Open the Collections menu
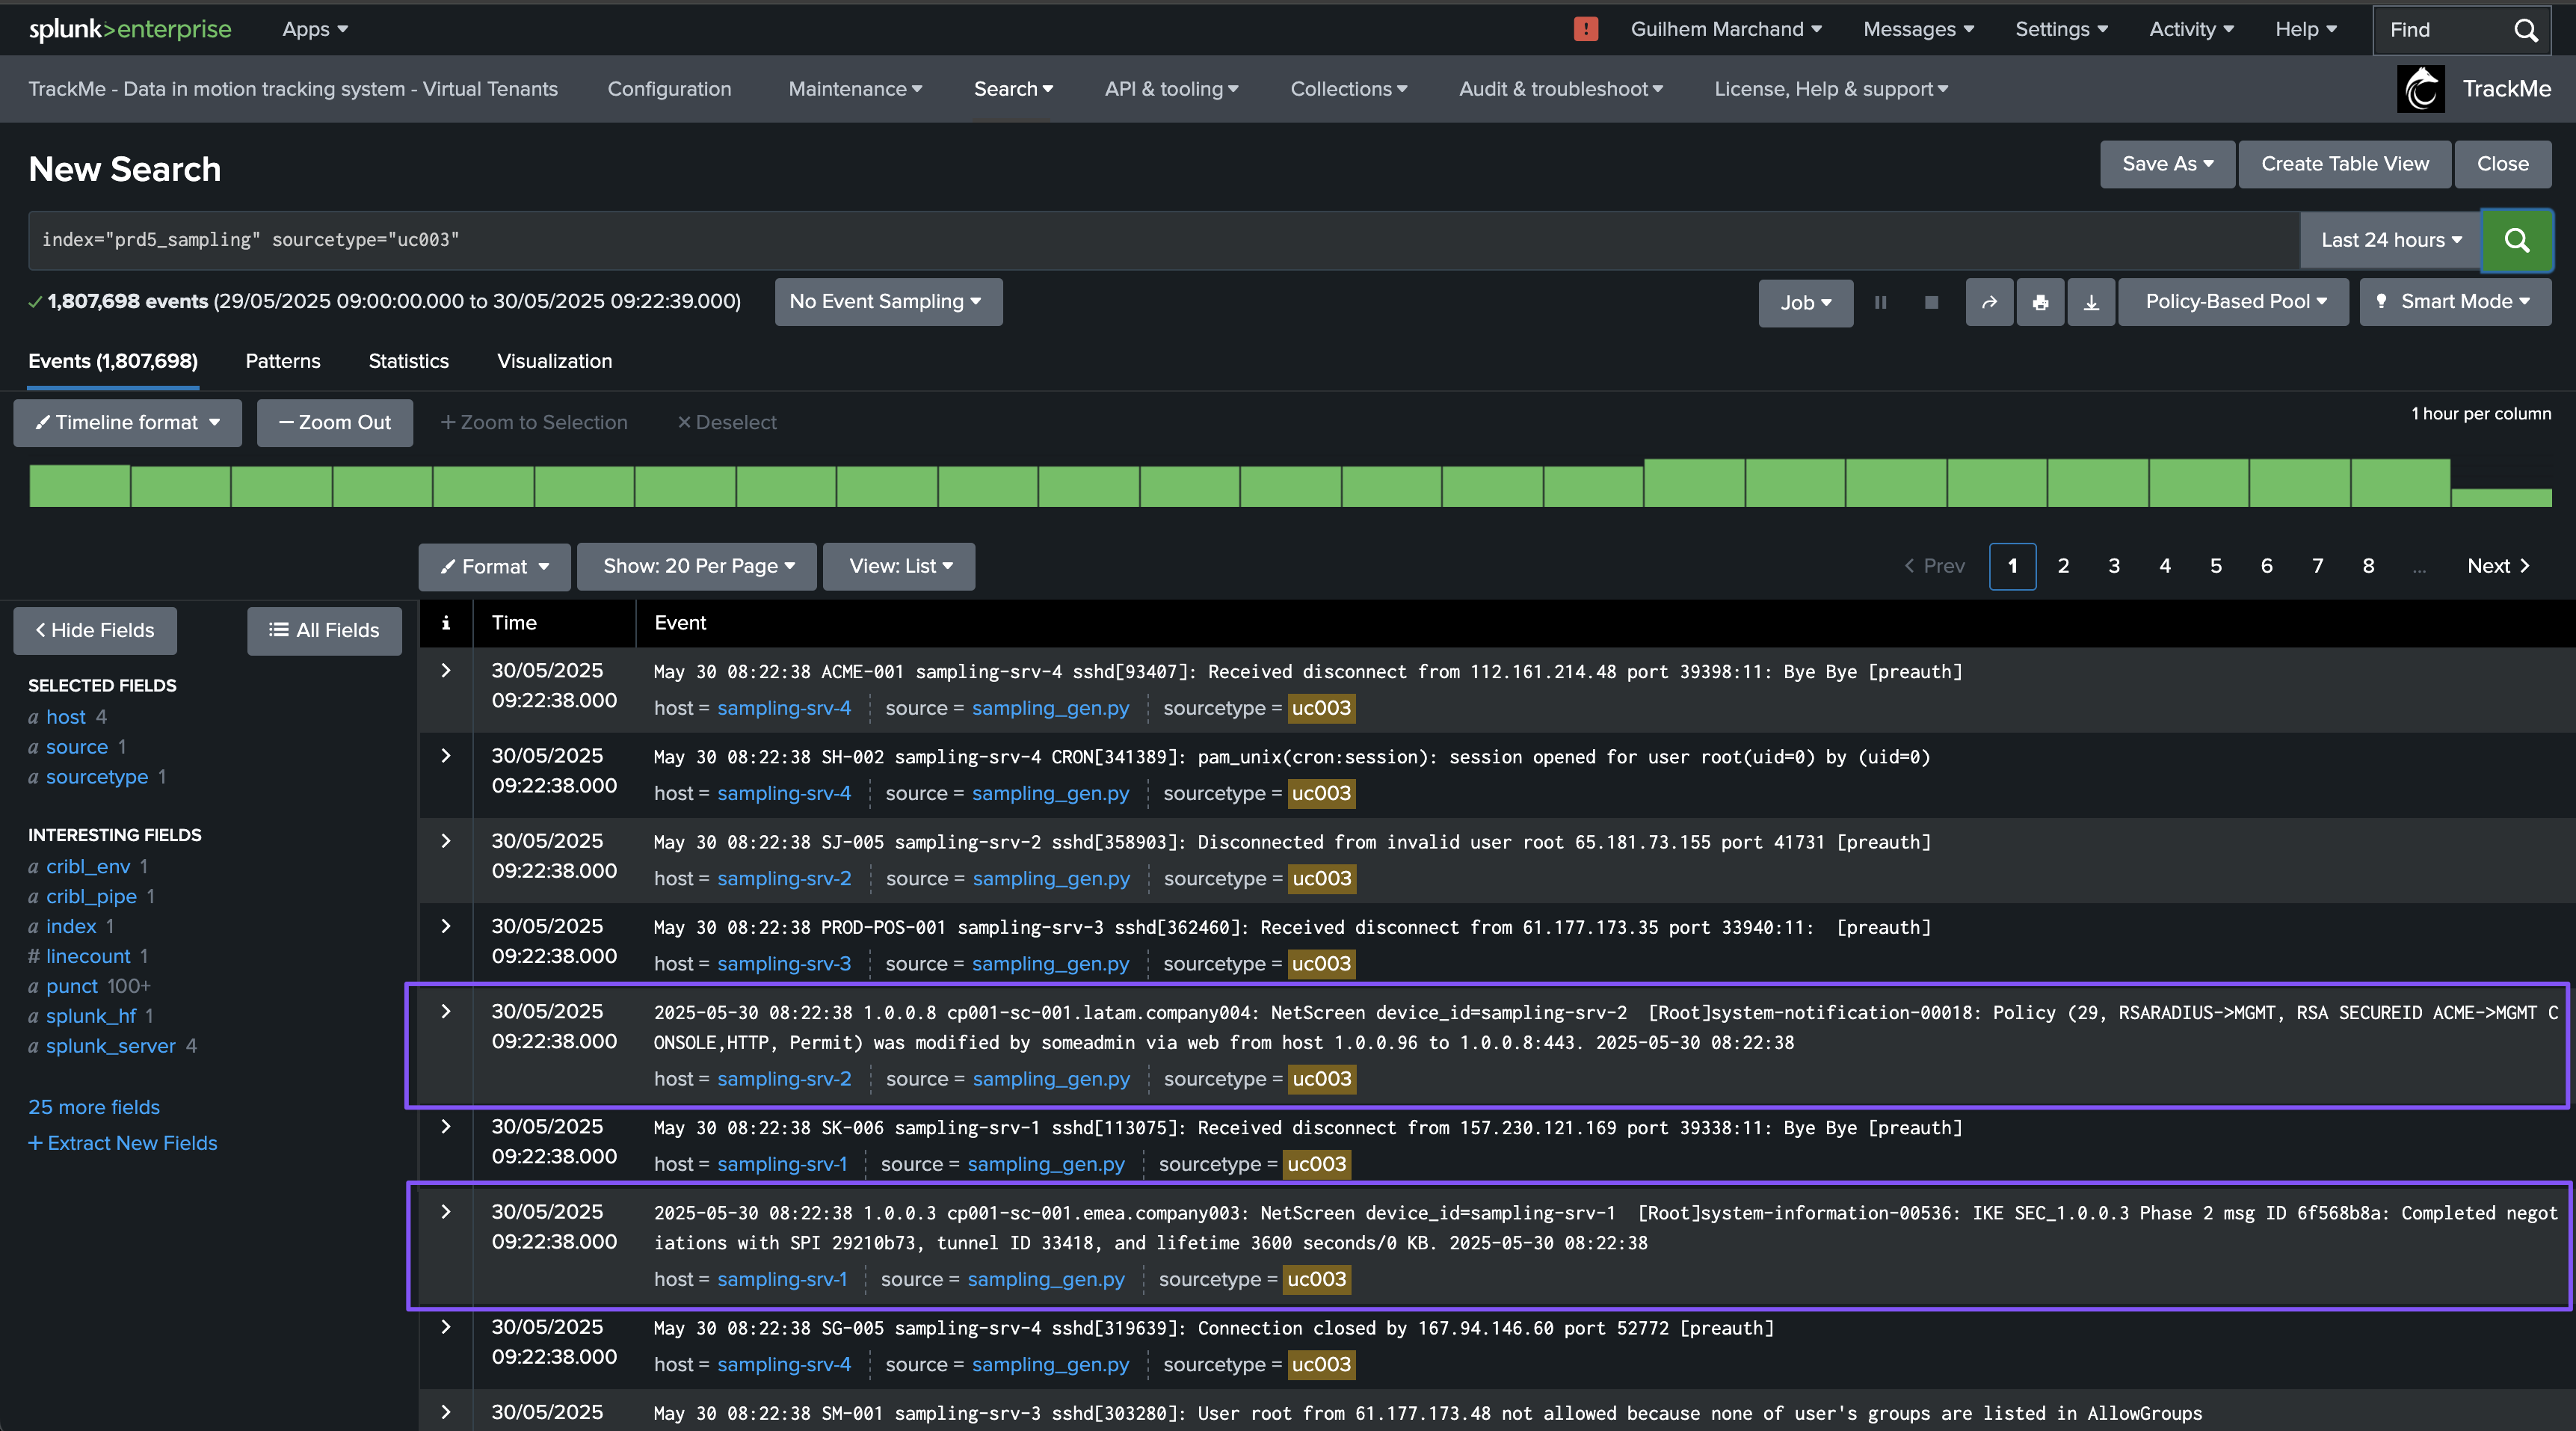This screenshot has width=2576, height=1431. [x=1348, y=89]
